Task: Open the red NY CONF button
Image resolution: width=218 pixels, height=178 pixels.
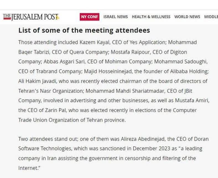Action: 89,17
